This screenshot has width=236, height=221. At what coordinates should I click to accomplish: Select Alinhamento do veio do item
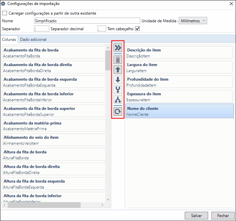(x=54, y=140)
